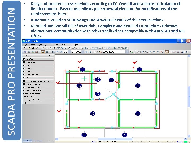Open the 3-1000 level dropdown arrow
This screenshot has width=191, height=143.
click(83, 52)
